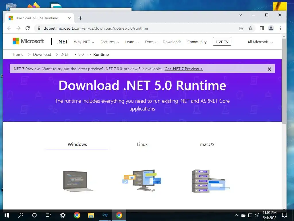Open the Chrome profile avatar

pyautogui.click(x=271, y=28)
